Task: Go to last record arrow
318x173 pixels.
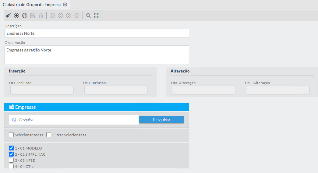Action: 77,16
